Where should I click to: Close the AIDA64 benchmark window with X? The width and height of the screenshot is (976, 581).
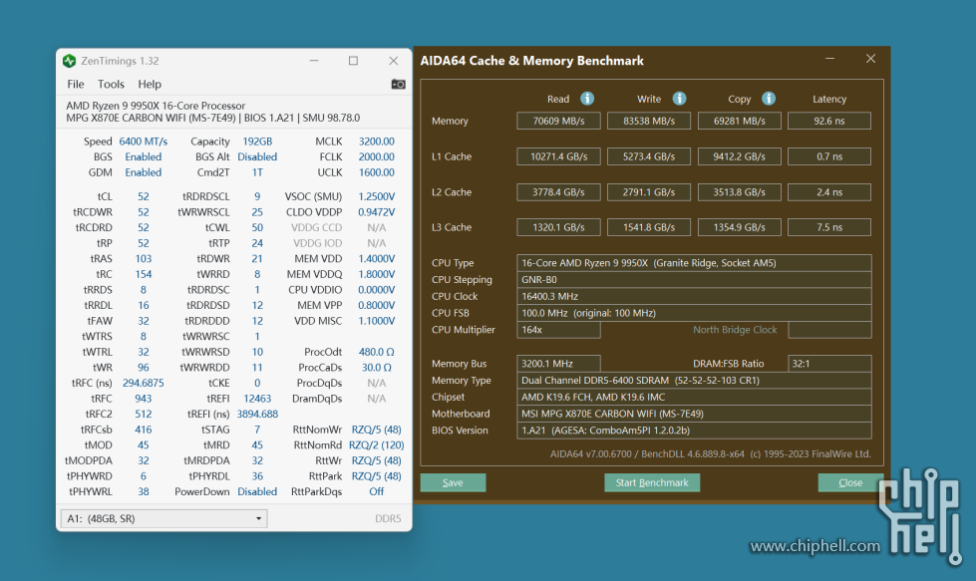pyautogui.click(x=870, y=59)
